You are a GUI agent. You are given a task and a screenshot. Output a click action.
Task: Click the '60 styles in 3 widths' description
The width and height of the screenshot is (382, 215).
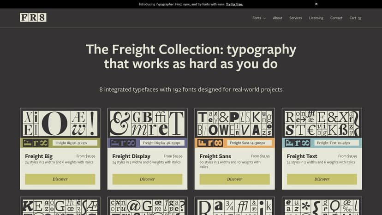(x=230, y=165)
